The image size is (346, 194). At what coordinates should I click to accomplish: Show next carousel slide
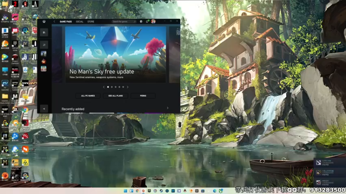coord(128,87)
